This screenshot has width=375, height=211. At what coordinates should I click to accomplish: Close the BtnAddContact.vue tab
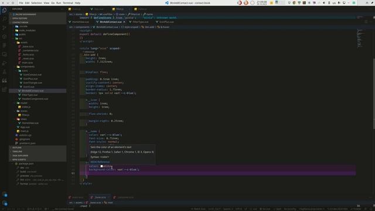pyautogui.click(x=124, y=22)
